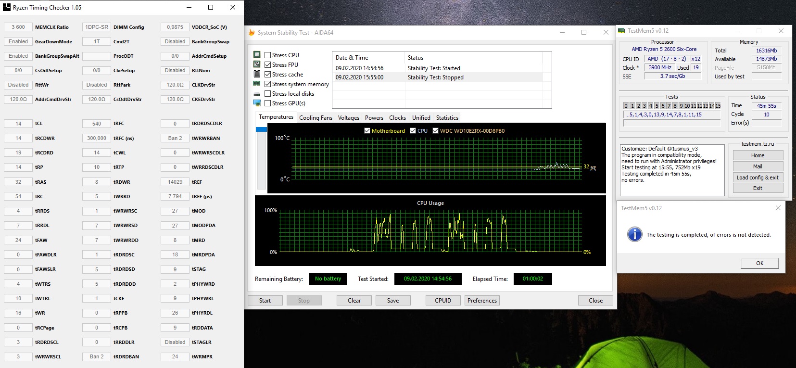Click the VDDCR_SoC value 0,9875
Image resolution: width=796 pixels, height=368 pixels.
[175, 27]
